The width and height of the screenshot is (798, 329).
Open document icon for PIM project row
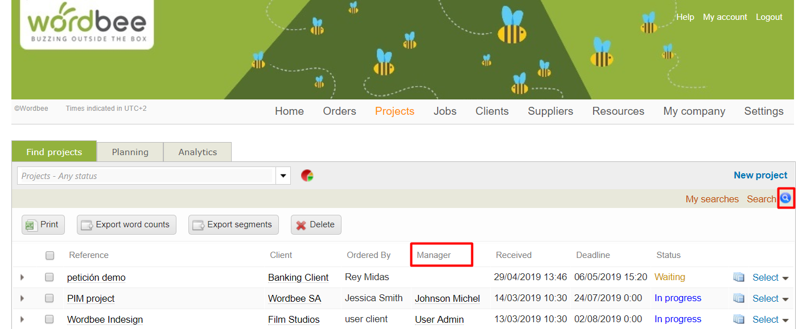click(x=739, y=298)
